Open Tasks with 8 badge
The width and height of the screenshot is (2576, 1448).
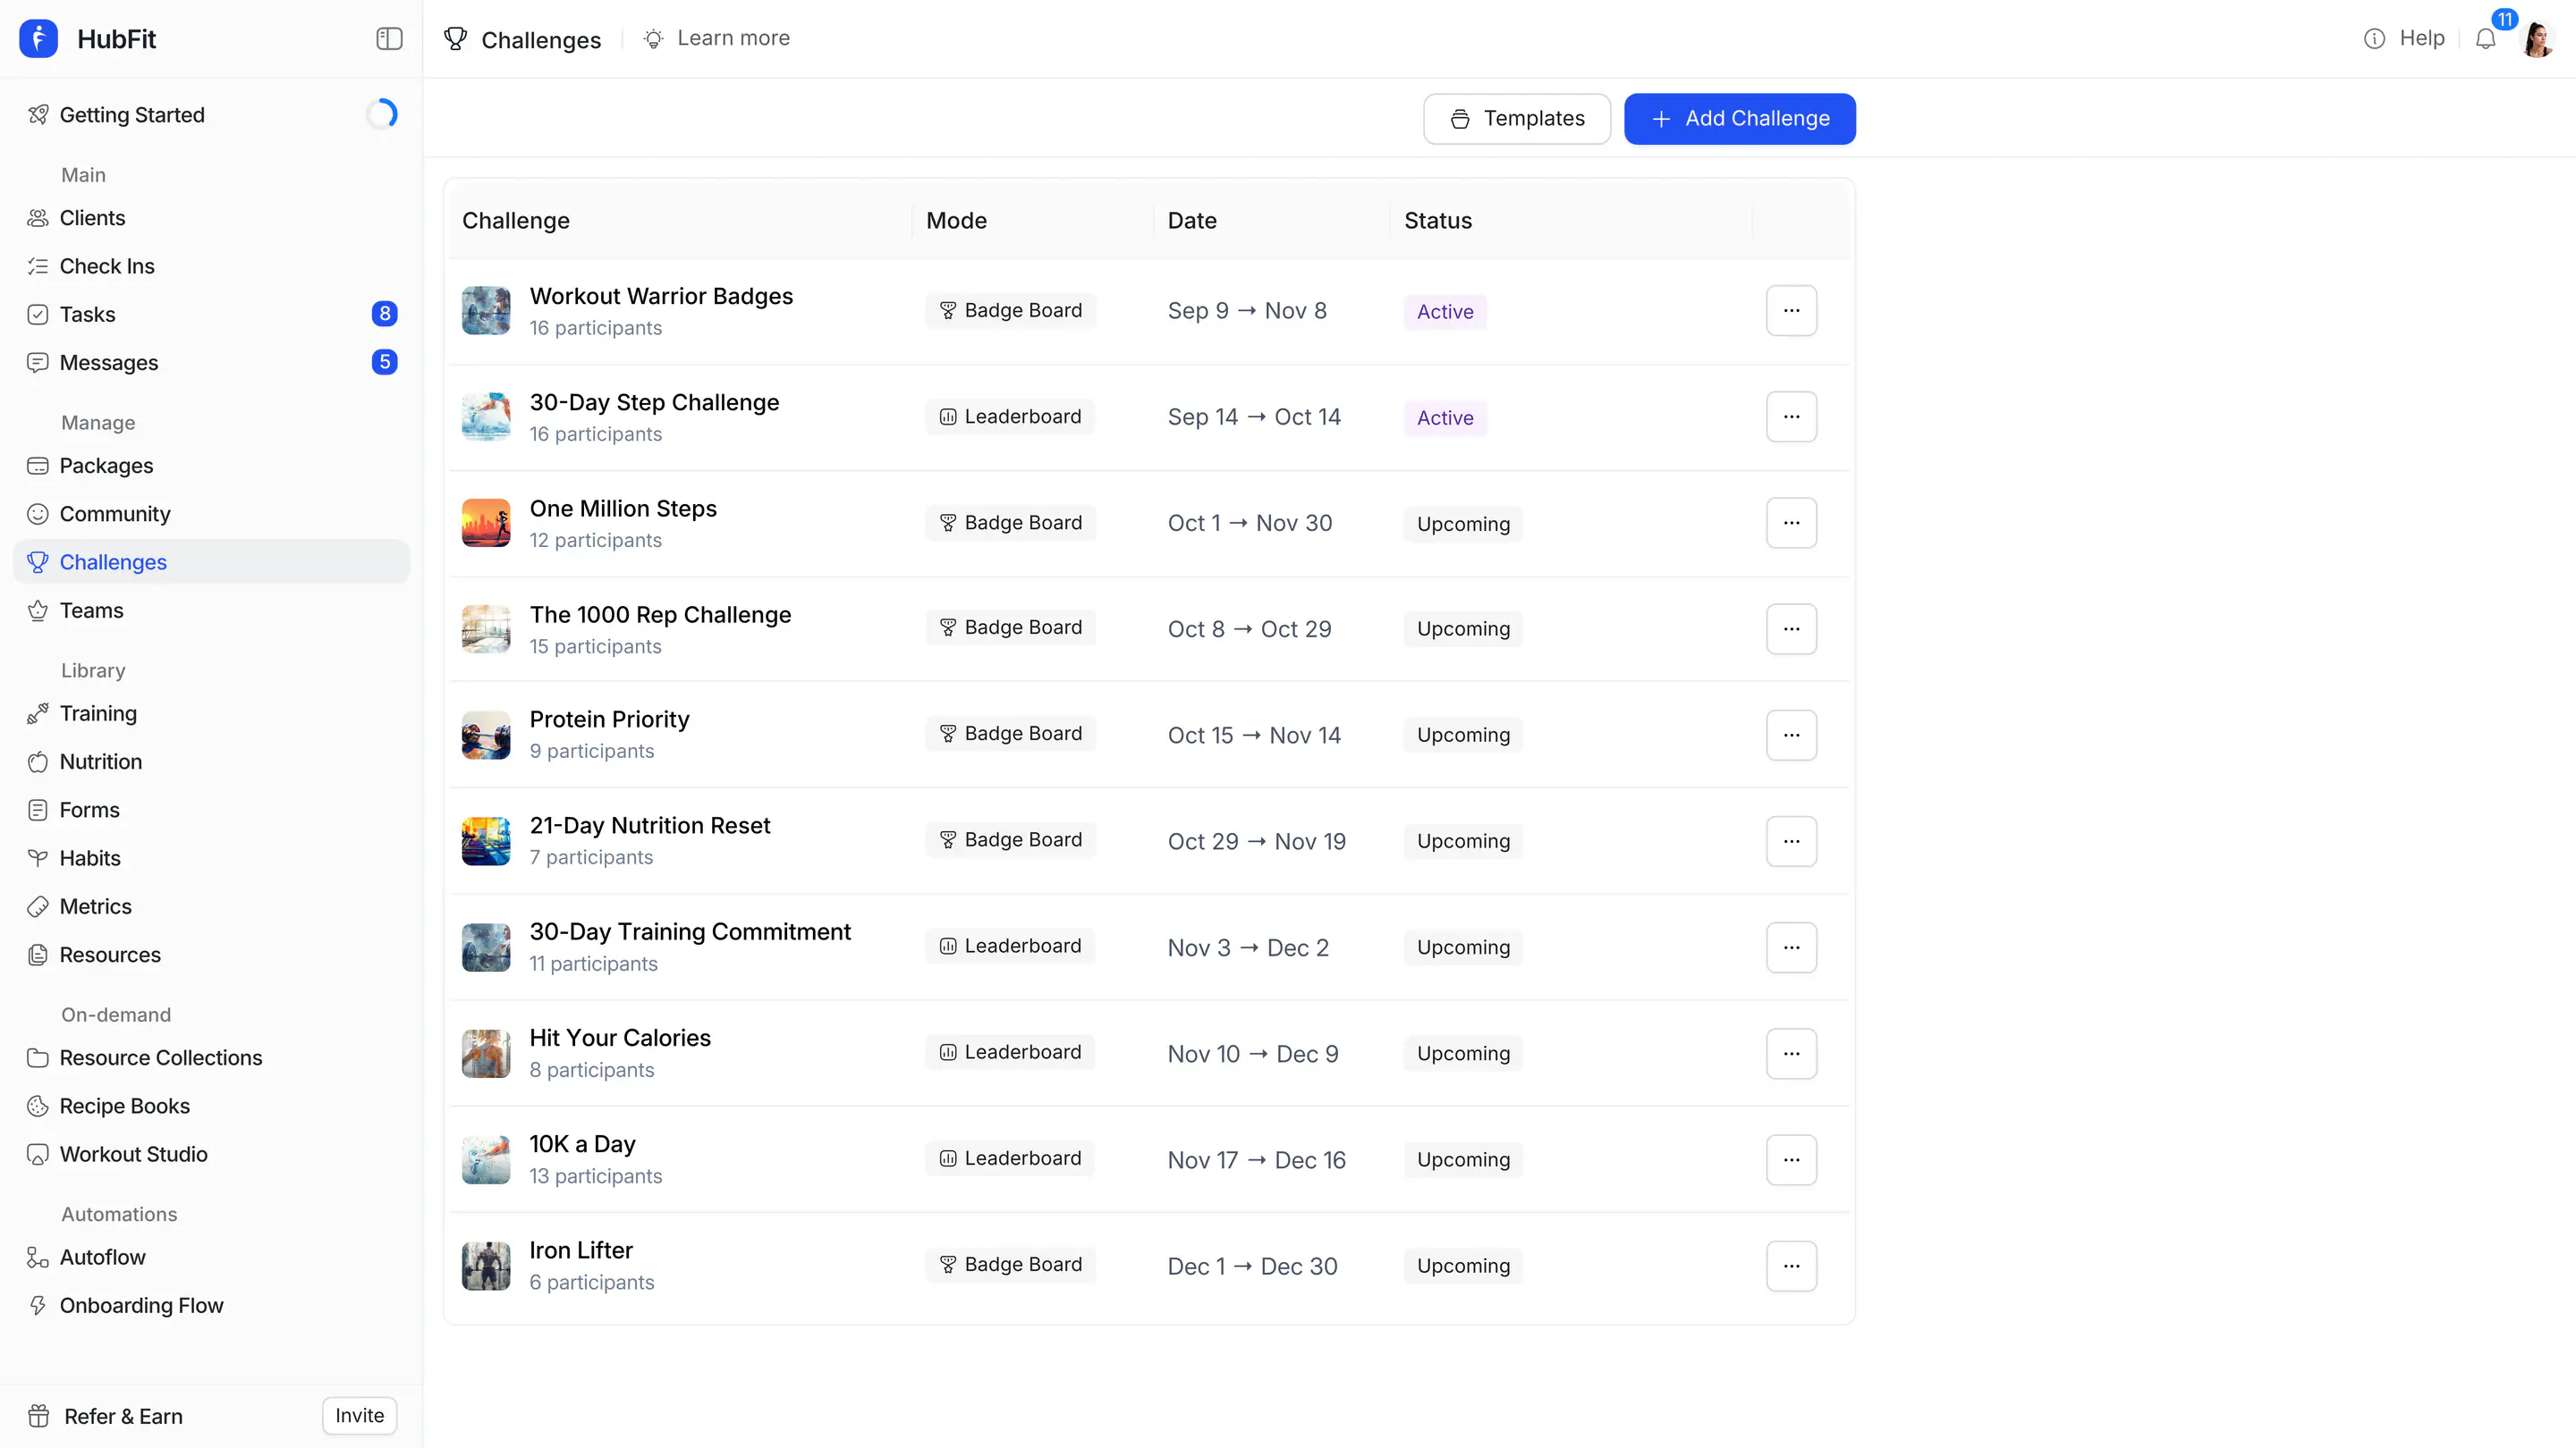pos(211,314)
